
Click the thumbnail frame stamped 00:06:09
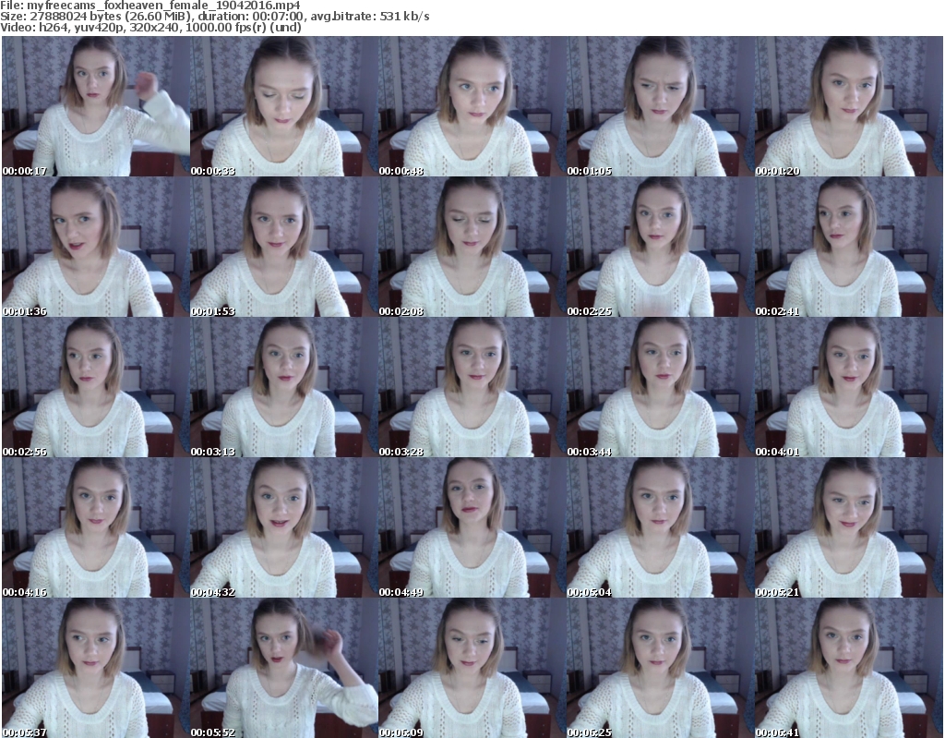coord(472,668)
